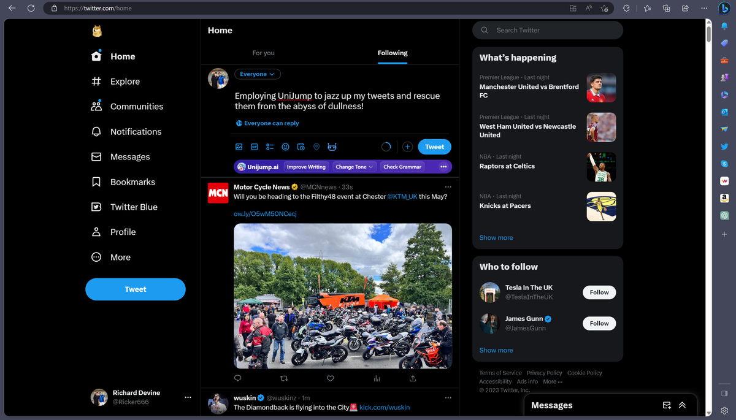Open Unijump.ai more options menu
Screen dimensions: 736x420
coord(443,167)
